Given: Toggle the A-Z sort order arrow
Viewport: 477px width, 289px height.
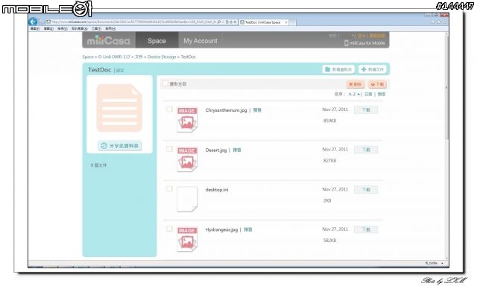Looking at the screenshot, I should tap(358, 94).
